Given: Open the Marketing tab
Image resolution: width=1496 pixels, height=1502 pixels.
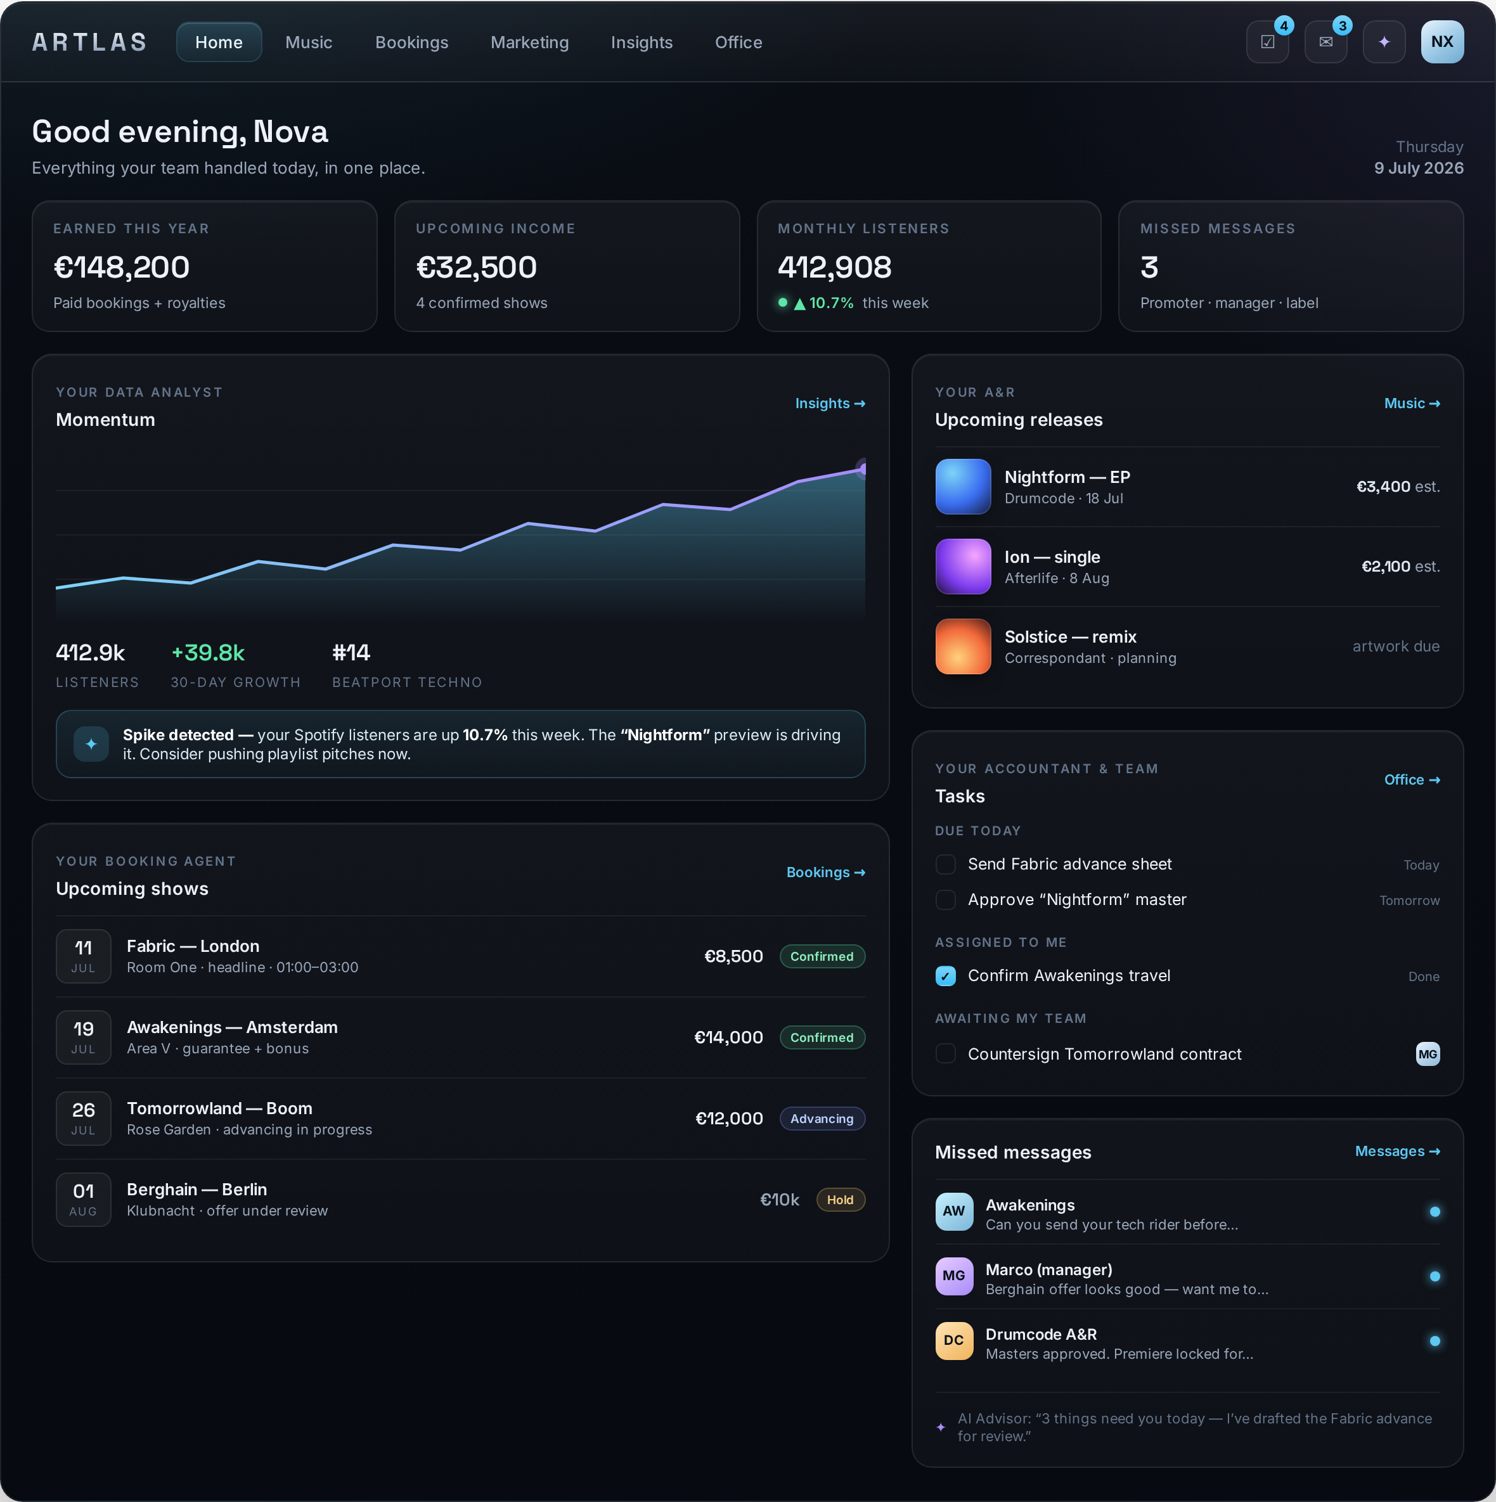Looking at the screenshot, I should tap(529, 42).
